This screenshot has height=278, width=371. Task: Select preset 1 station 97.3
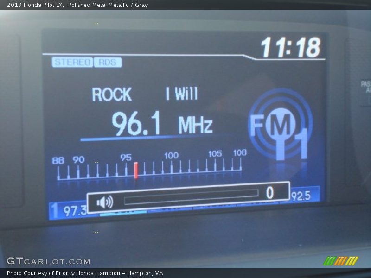68,210
